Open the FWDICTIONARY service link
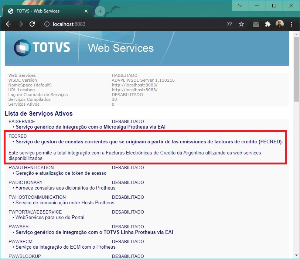Screen dimensions: 300x259 coord(25,182)
